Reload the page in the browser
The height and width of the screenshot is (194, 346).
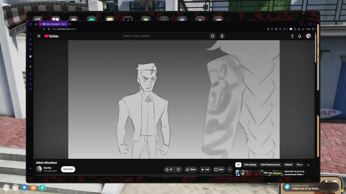click(44, 29)
